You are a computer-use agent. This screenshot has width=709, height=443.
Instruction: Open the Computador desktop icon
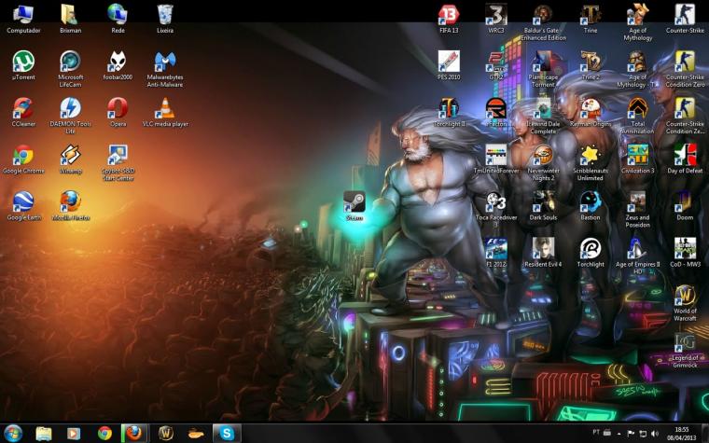[x=23, y=19]
